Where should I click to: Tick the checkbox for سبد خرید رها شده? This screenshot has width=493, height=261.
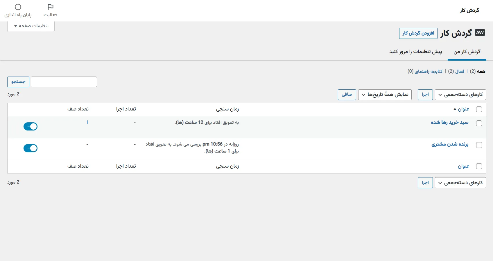click(479, 123)
